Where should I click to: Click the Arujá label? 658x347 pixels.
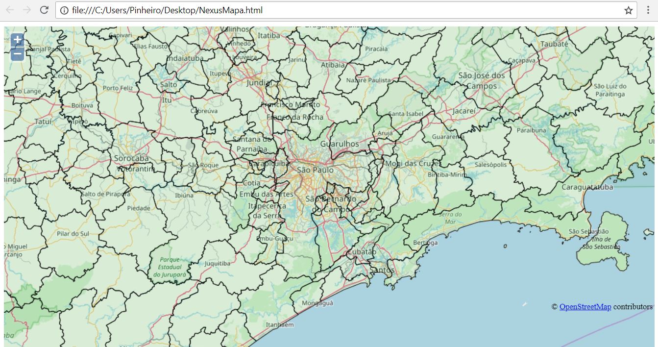pos(385,133)
